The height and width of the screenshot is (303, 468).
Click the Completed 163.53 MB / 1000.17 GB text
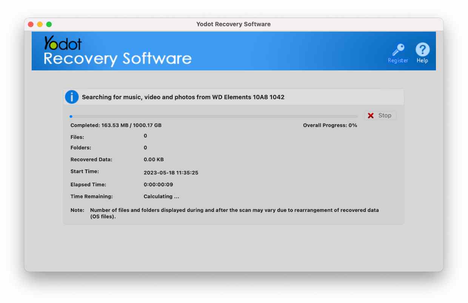116,125
